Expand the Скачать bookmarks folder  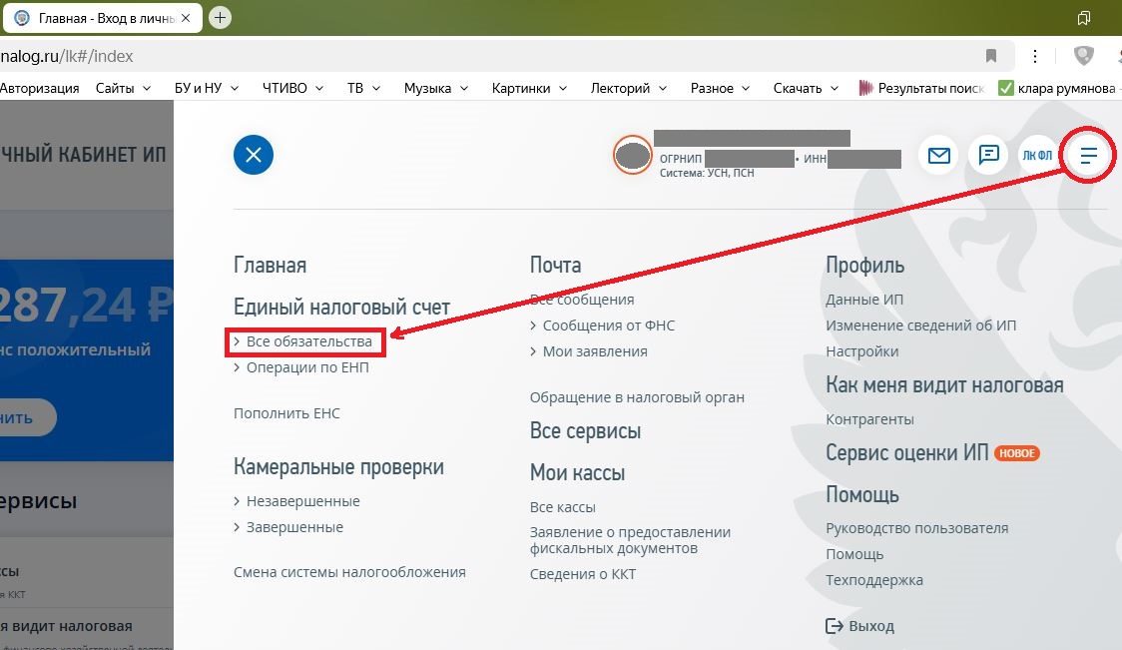click(x=806, y=88)
